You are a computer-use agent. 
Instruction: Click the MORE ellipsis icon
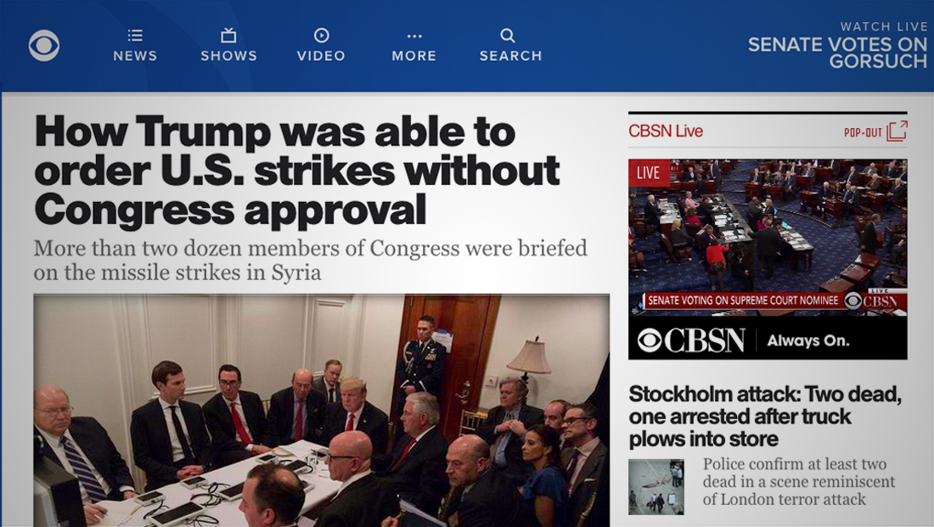coord(414,36)
